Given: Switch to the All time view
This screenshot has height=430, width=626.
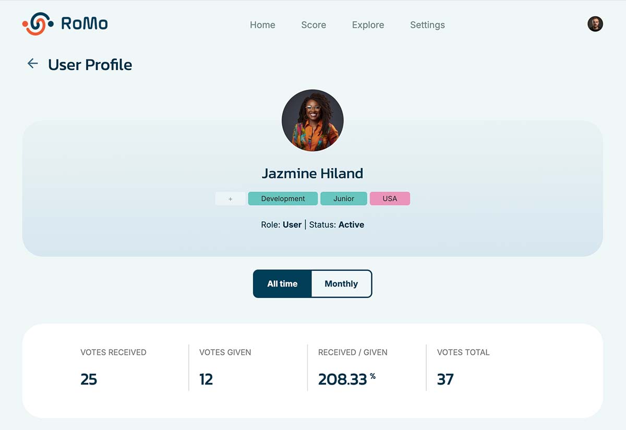Looking at the screenshot, I should click(282, 284).
